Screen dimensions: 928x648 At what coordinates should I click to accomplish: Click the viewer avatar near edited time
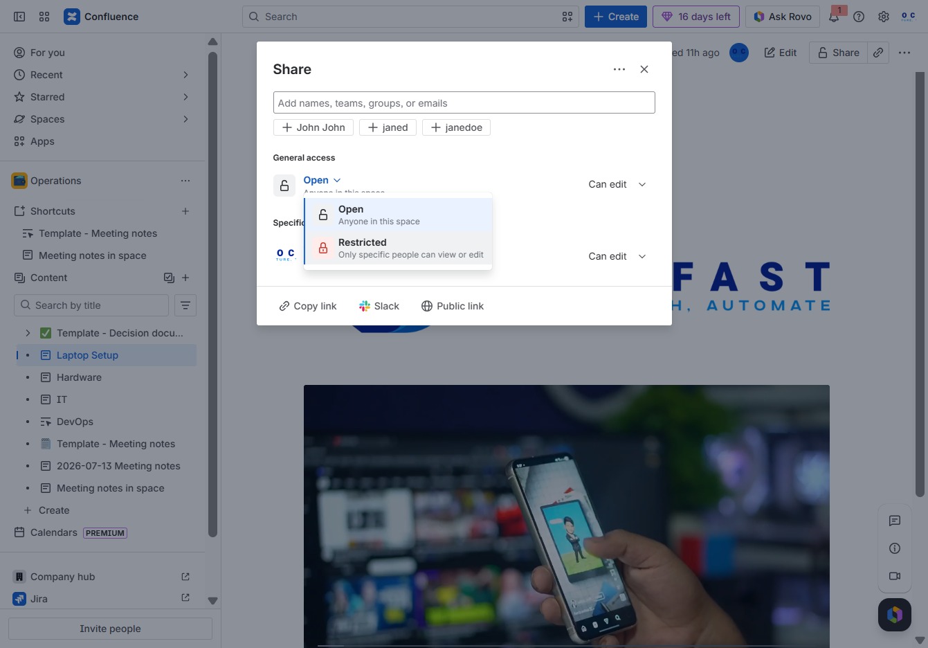coord(739,53)
